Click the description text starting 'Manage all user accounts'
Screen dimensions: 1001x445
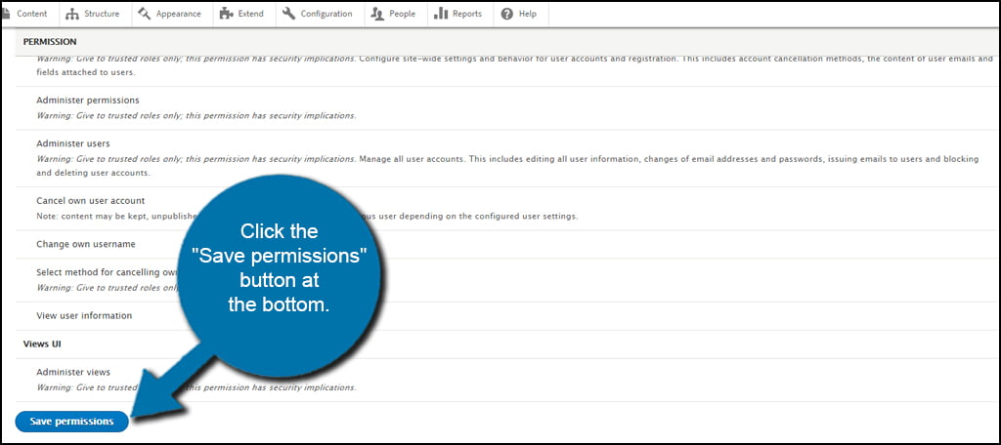(508, 166)
